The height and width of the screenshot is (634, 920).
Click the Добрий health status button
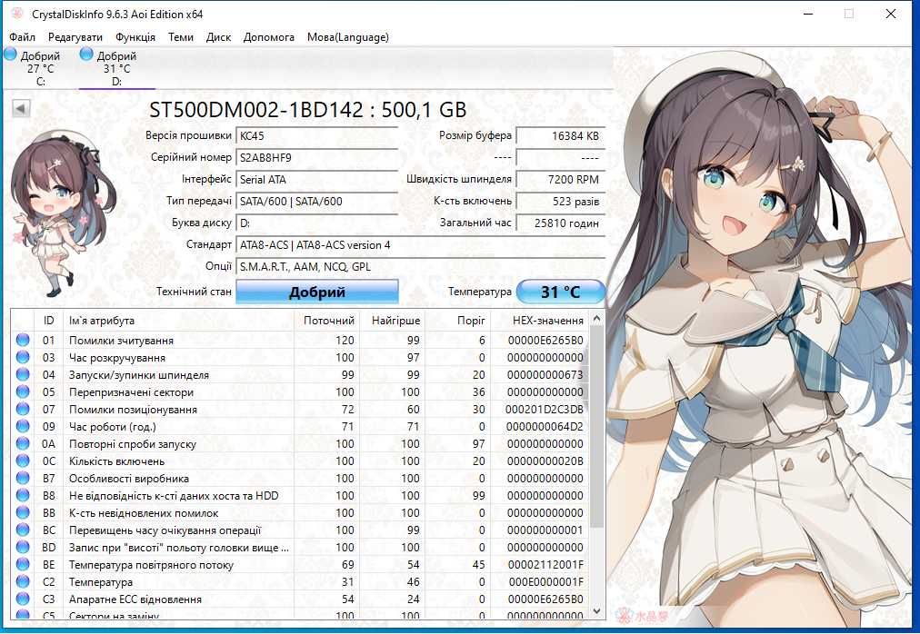point(317,292)
